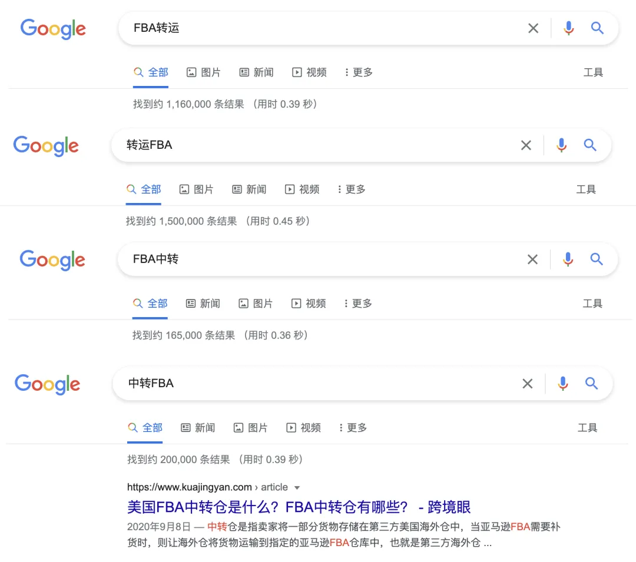Clear the 转运FBA search box with X
The width and height of the screenshot is (636, 562).
pyautogui.click(x=526, y=145)
